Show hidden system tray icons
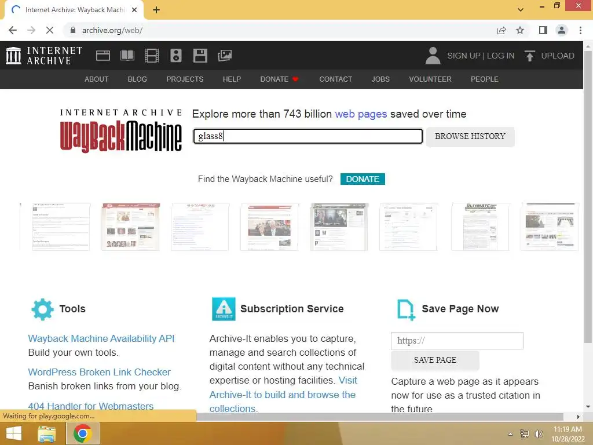The height and width of the screenshot is (445, 593). coord(510,434)
